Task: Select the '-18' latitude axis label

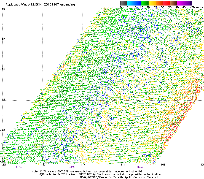Action: tap(2, 130)
